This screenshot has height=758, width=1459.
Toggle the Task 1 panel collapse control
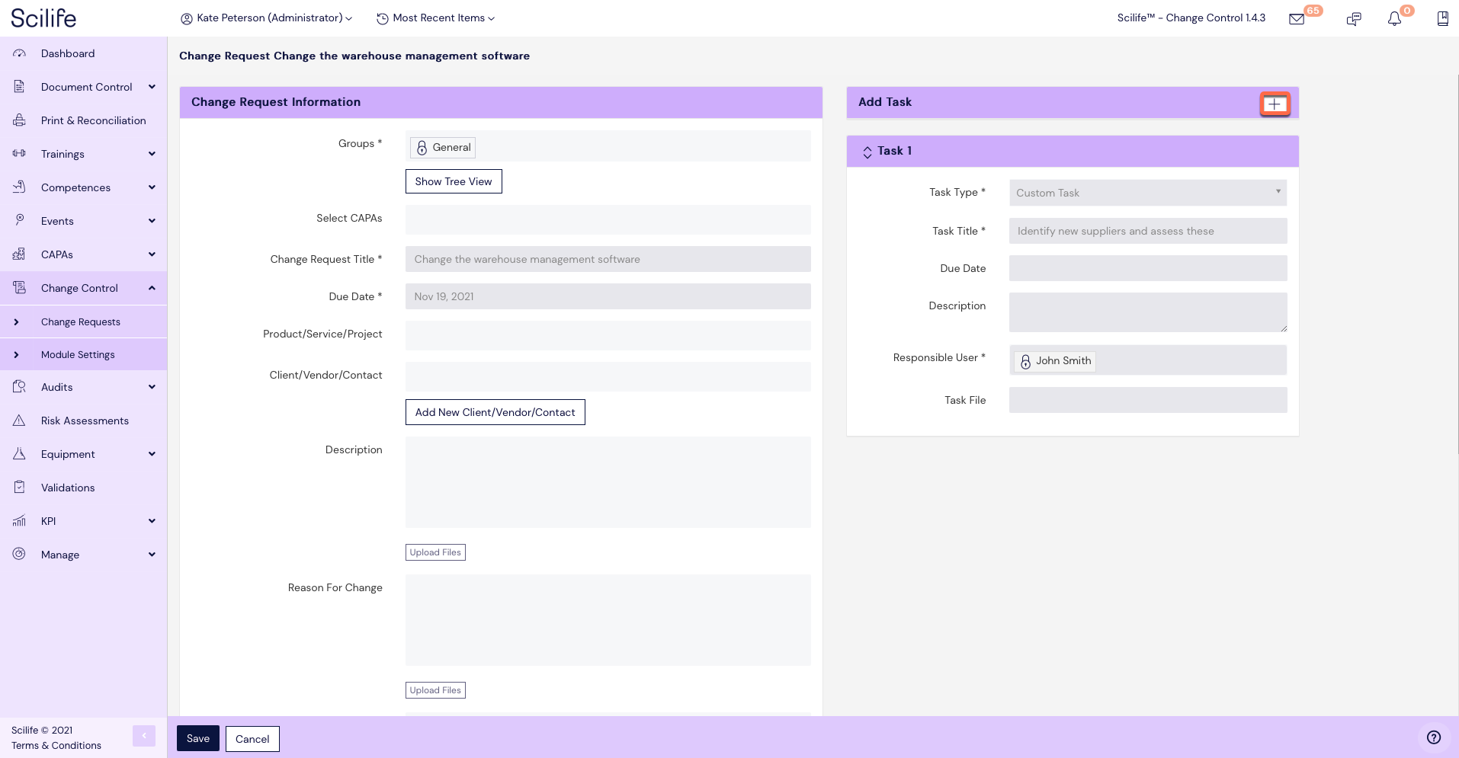click(867, 151)
